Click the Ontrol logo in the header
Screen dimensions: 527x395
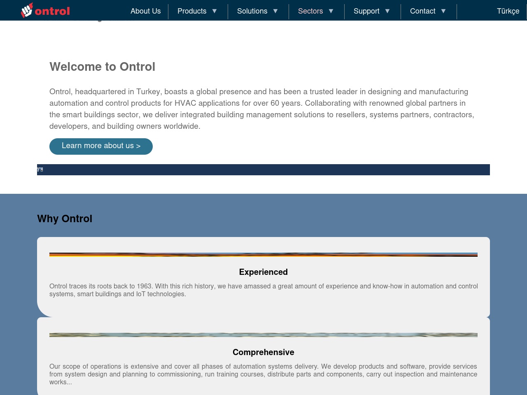[x=45, y=11]
